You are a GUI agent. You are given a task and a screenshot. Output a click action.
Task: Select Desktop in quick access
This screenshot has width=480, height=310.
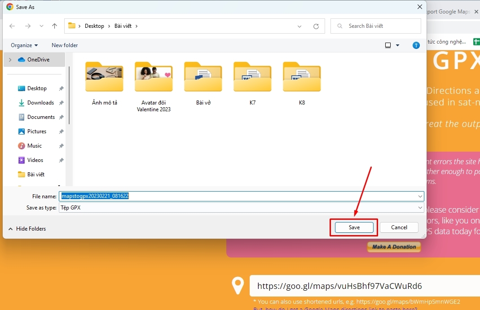pyautogui.click(x=37, y=88)
